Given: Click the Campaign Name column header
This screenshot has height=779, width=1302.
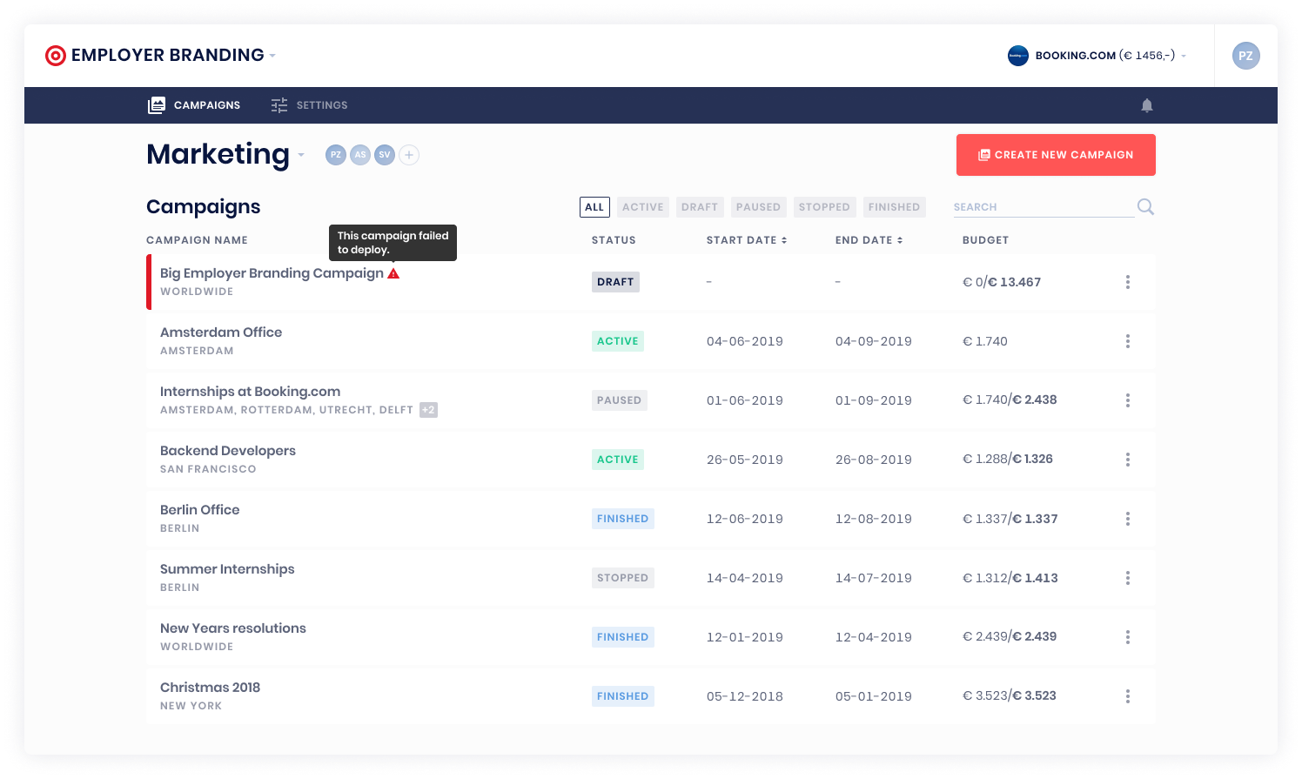Looking at the screenshot, I should 198,240.
